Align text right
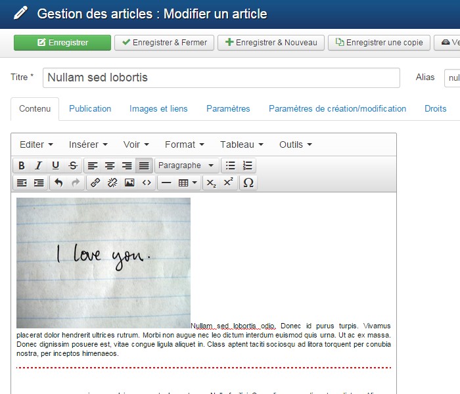The width and height of the screenshot is (460, 394). pos(127,165)
